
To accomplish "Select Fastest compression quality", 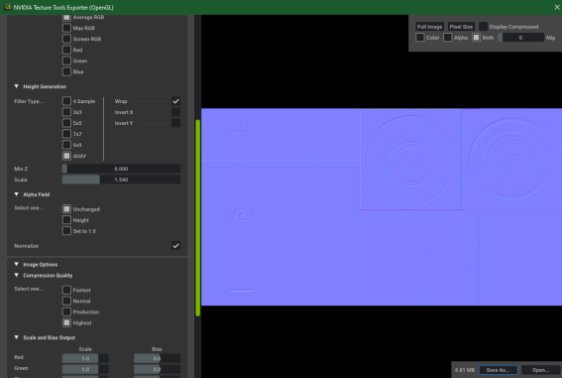I will tap(66, 290).
